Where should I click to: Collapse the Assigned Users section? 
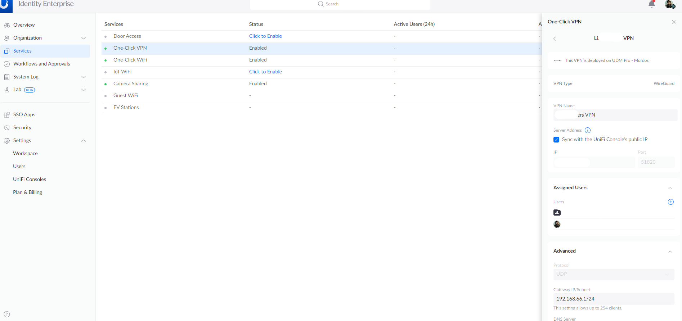(670, 188)
